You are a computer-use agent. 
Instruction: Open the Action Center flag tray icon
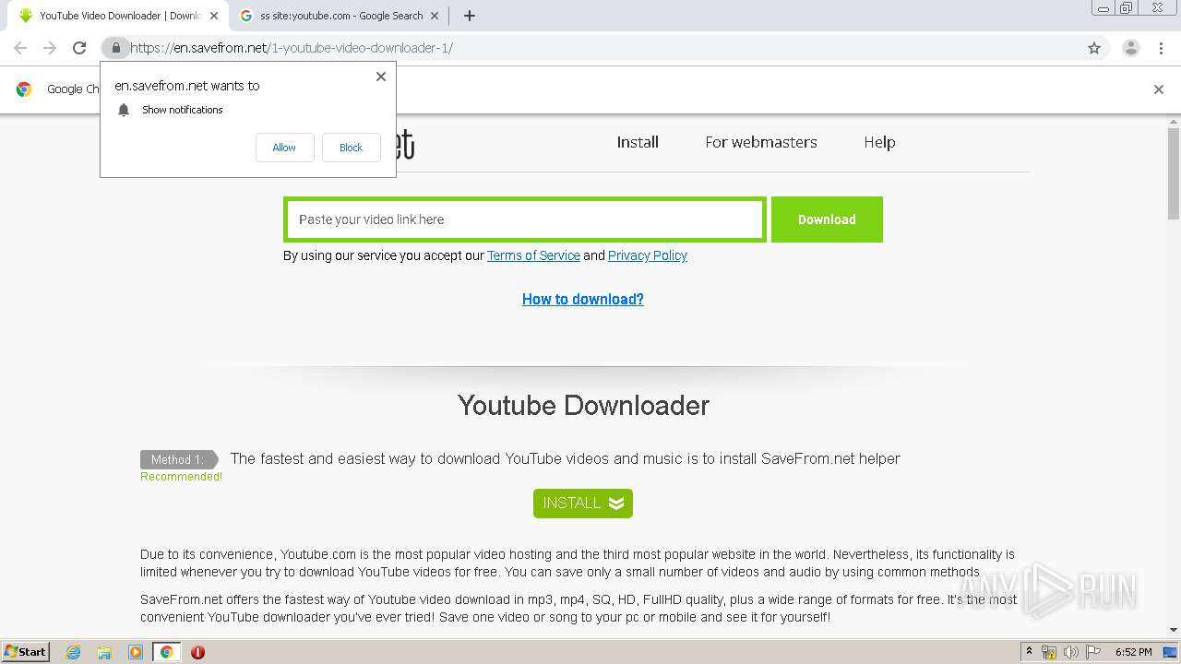(x=1093, y=652)
